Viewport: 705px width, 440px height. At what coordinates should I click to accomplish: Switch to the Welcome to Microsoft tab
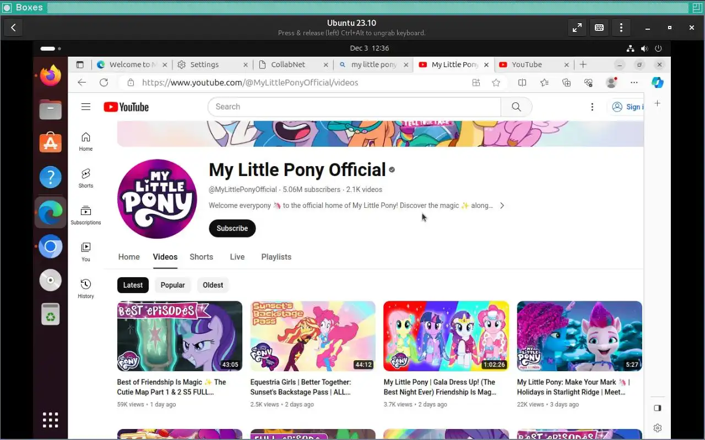(x=131, y=64)
